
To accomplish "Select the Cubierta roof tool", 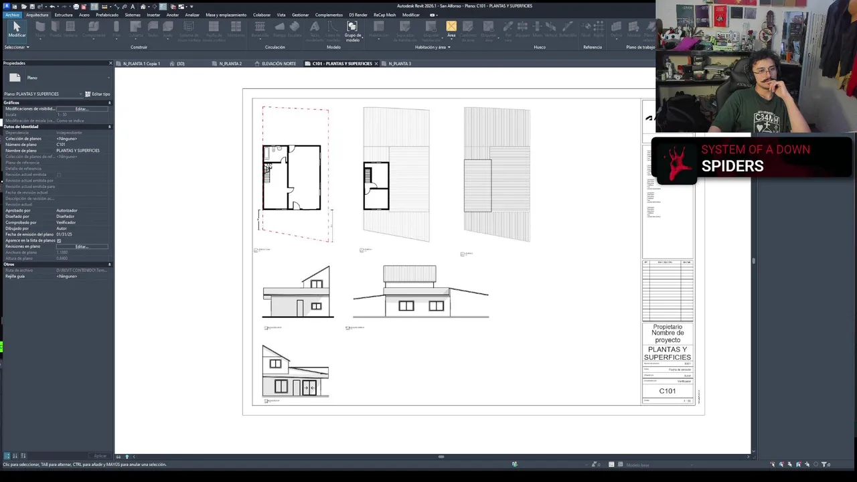I will coord(136,29).
